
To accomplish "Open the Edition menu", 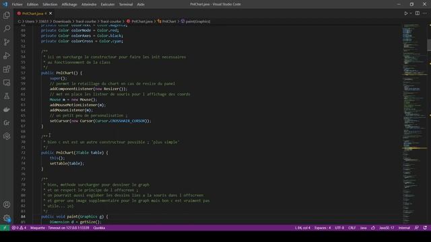I will click(x=32, y=5).
